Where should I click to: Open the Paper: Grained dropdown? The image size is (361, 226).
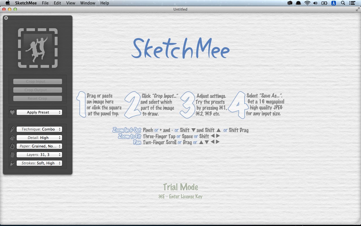pos(39,146)
